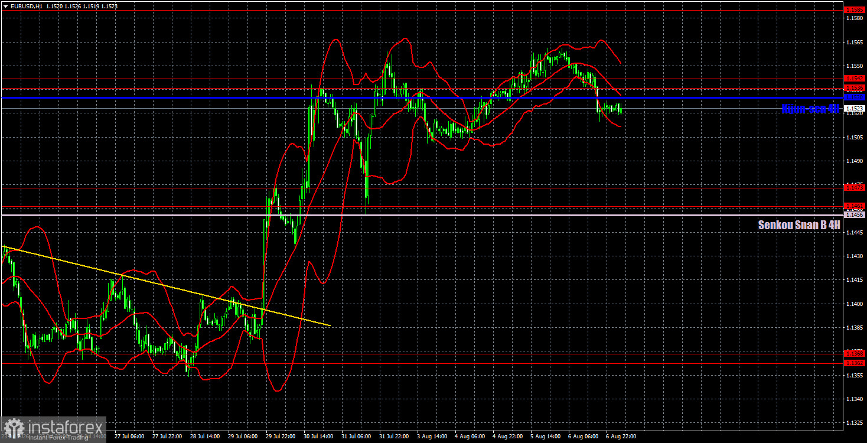The height and width of the screenshot is (443, 867).
Task: Click the EURUSD,H1 chart title
Action: click(27, 5)
